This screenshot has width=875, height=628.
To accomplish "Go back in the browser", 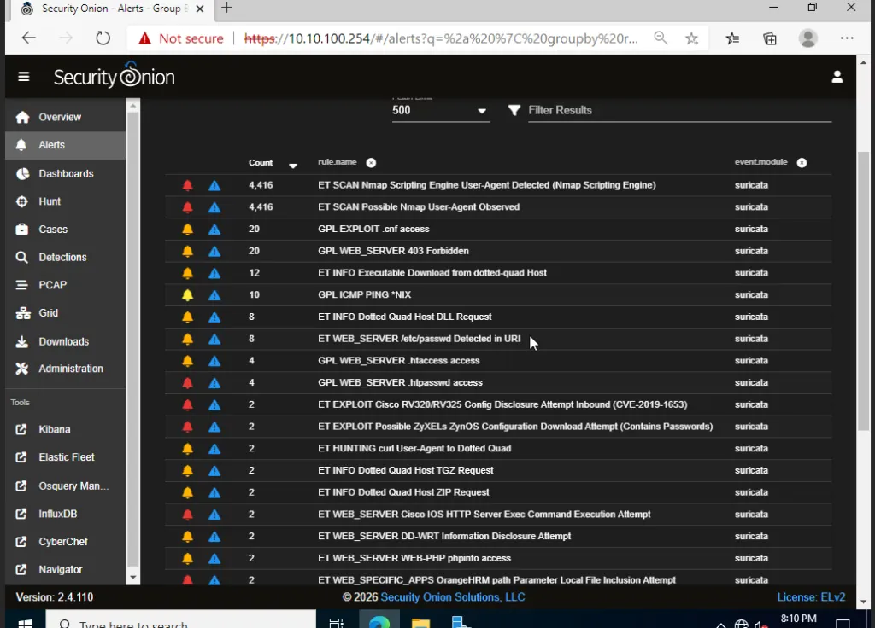I will coord(28,38).
